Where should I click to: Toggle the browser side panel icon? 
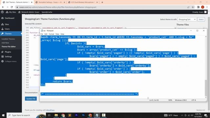198,7
